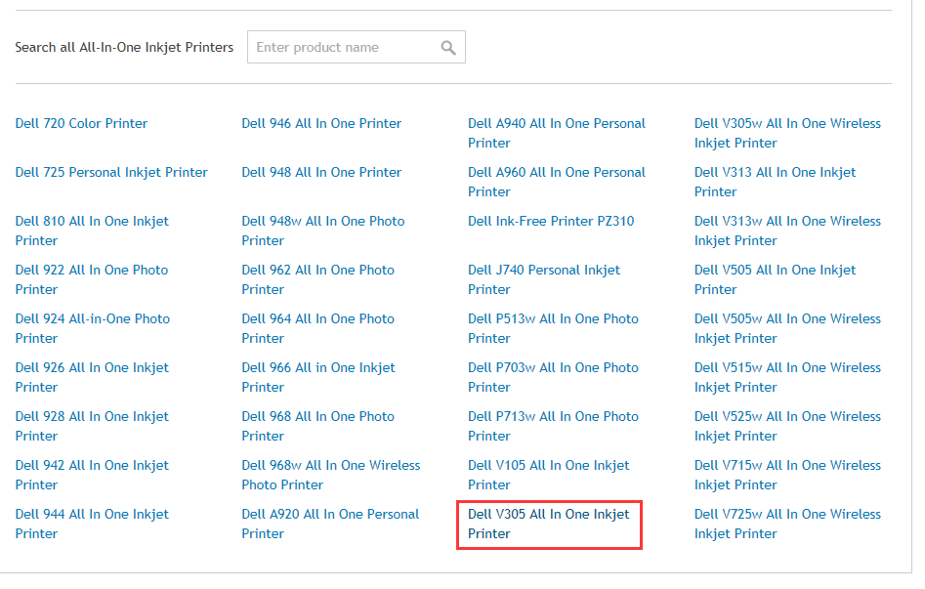Open Dell A920 All In One Personal Printer

point(330,525)
